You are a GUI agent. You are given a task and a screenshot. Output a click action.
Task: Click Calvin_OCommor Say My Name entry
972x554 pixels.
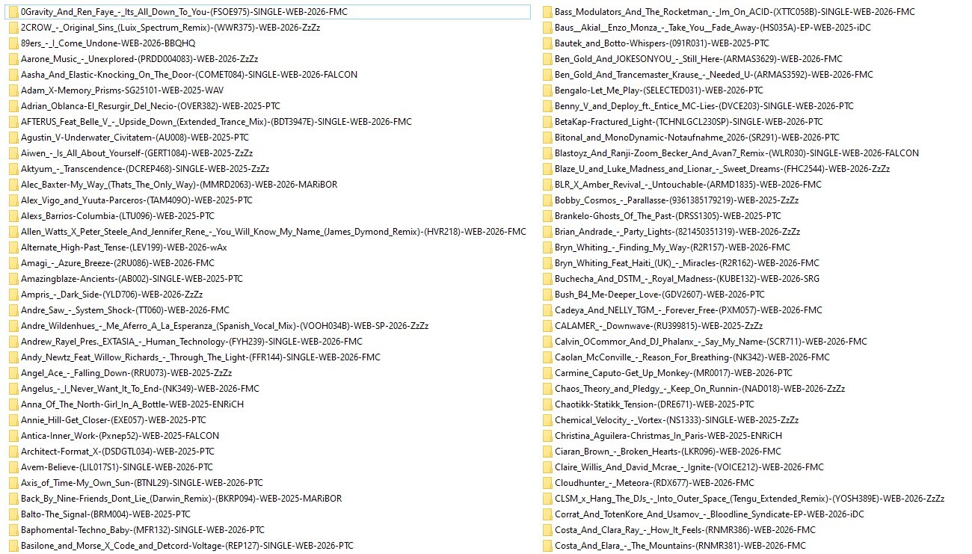[x=711, y=342]
